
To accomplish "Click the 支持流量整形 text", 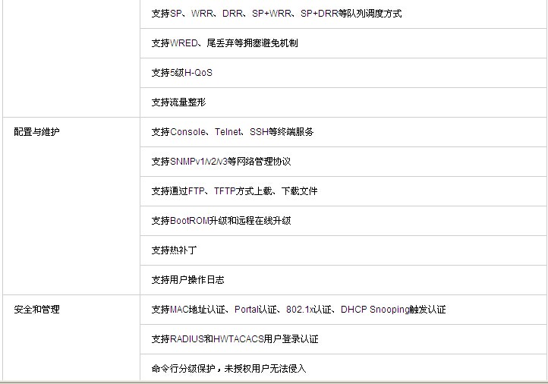I will (x=178, y=102).
